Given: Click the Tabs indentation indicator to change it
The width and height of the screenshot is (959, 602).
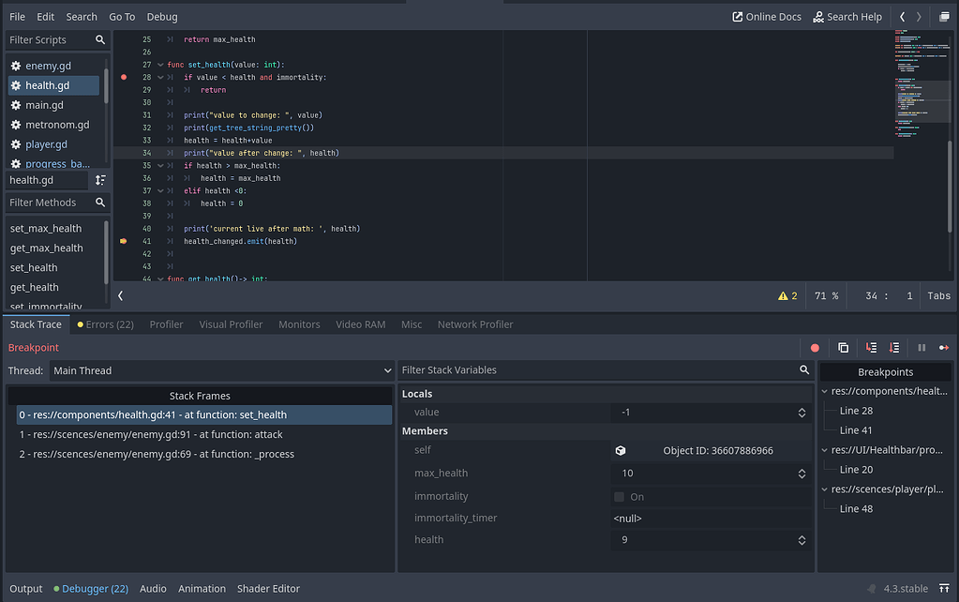Looking at the screenshot, I should coord(937,294).
